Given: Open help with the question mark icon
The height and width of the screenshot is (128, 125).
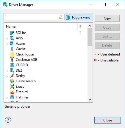Looking at the screenshot, I should point(8,120).
